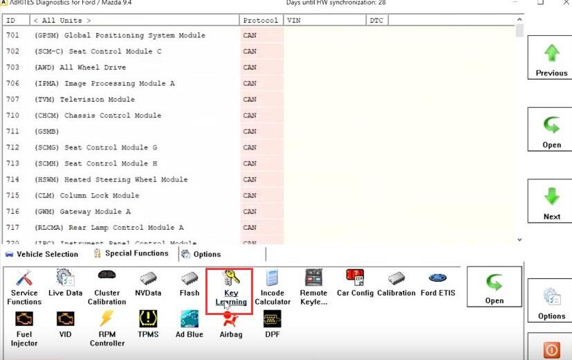
Task: Switch to the Vehicle Selection tab
Action: tap(42, 254)
